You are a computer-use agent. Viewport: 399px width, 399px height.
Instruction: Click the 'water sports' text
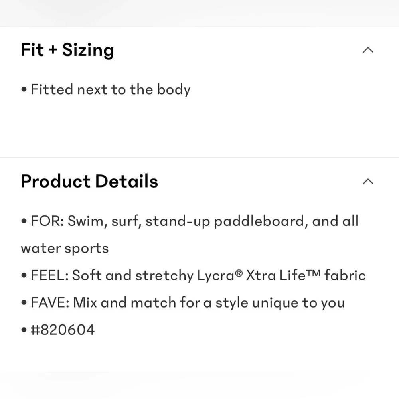pyautogui.click(x=65, y=249)
